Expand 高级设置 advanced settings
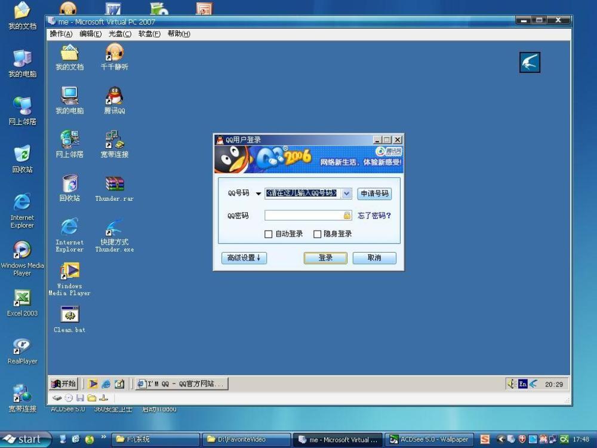The height and width of the screenshot is (448, 597). 244,258
